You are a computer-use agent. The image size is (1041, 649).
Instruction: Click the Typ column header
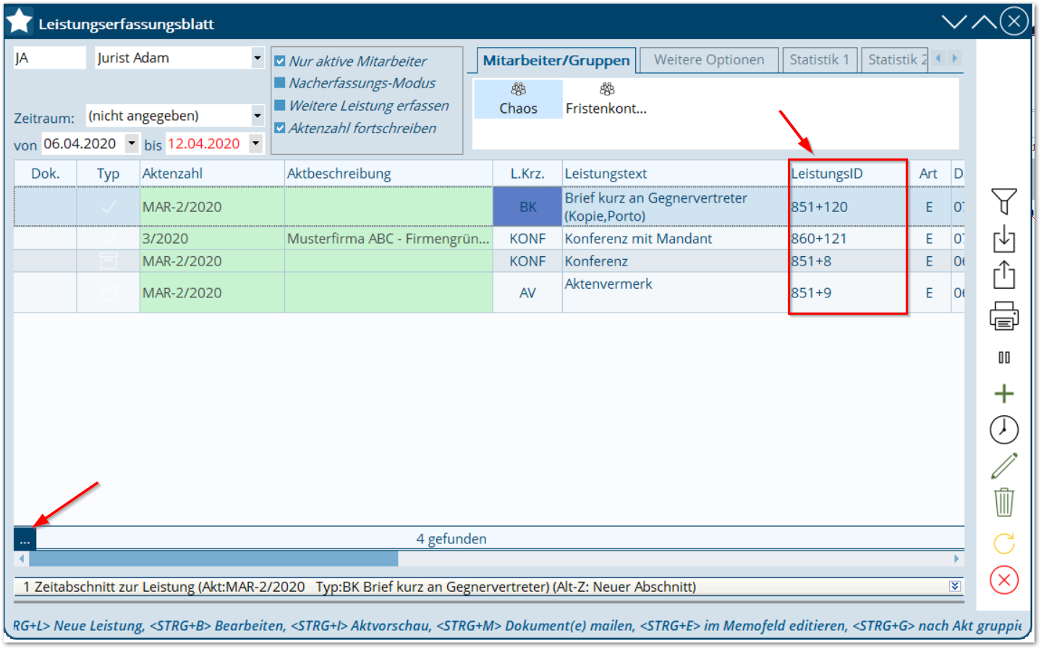pyautogui.click(x=108, y=174)
